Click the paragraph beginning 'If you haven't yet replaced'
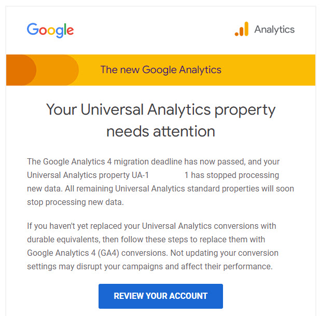320x316 pixels. click(x=152, y=246)
